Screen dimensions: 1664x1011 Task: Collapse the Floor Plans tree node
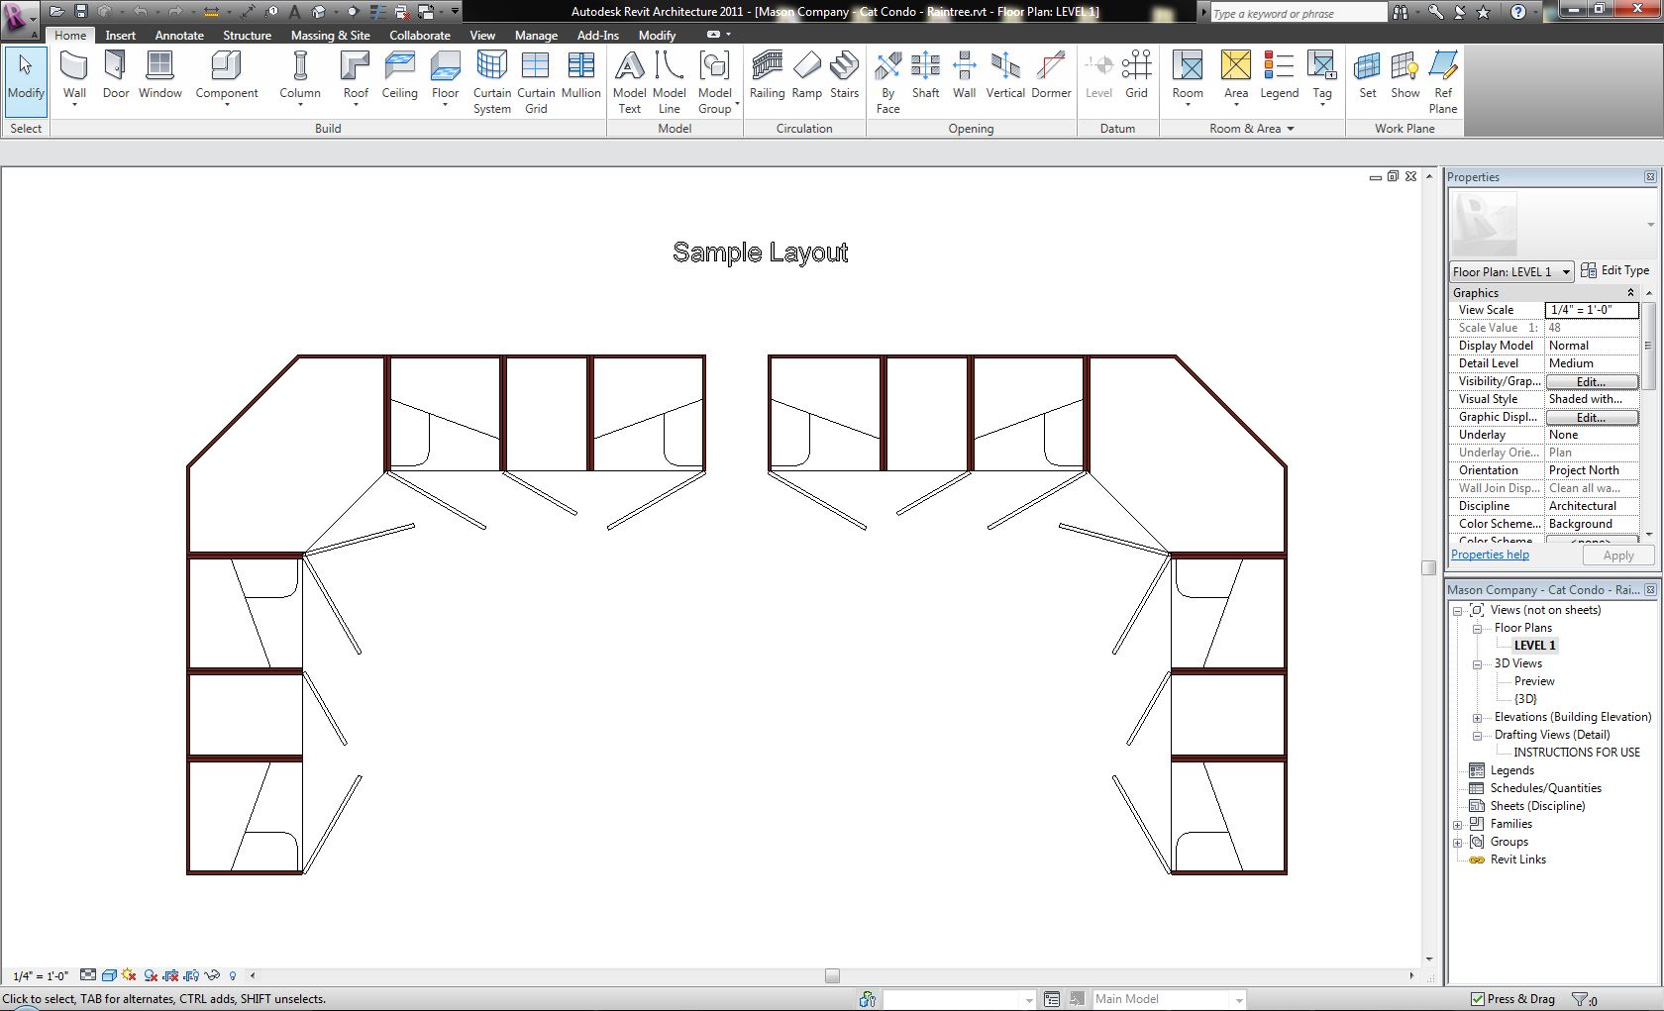tap(1477, 628)
